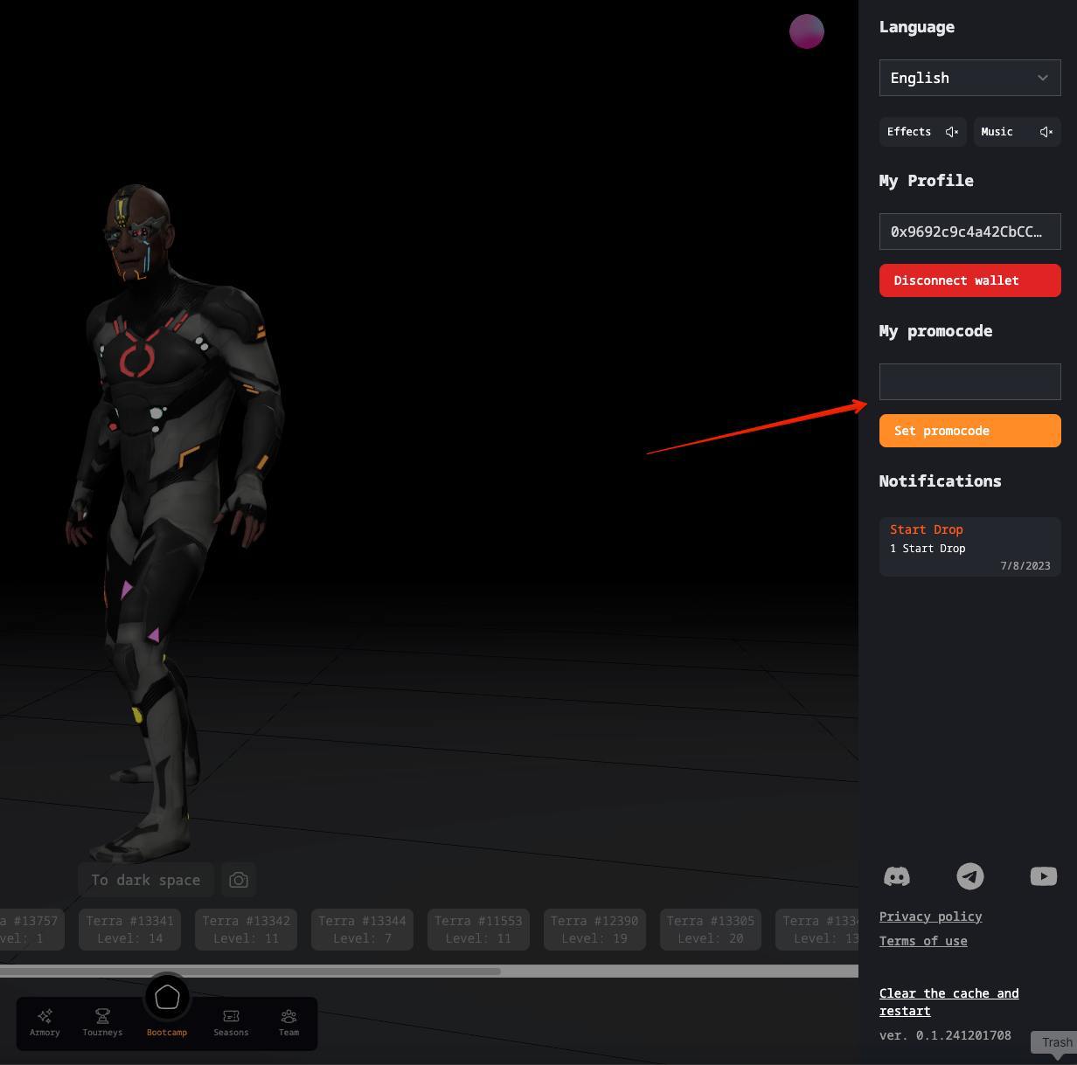Open the Privacy policy link
The image size is (1077, 1065).
pos(930,916)
